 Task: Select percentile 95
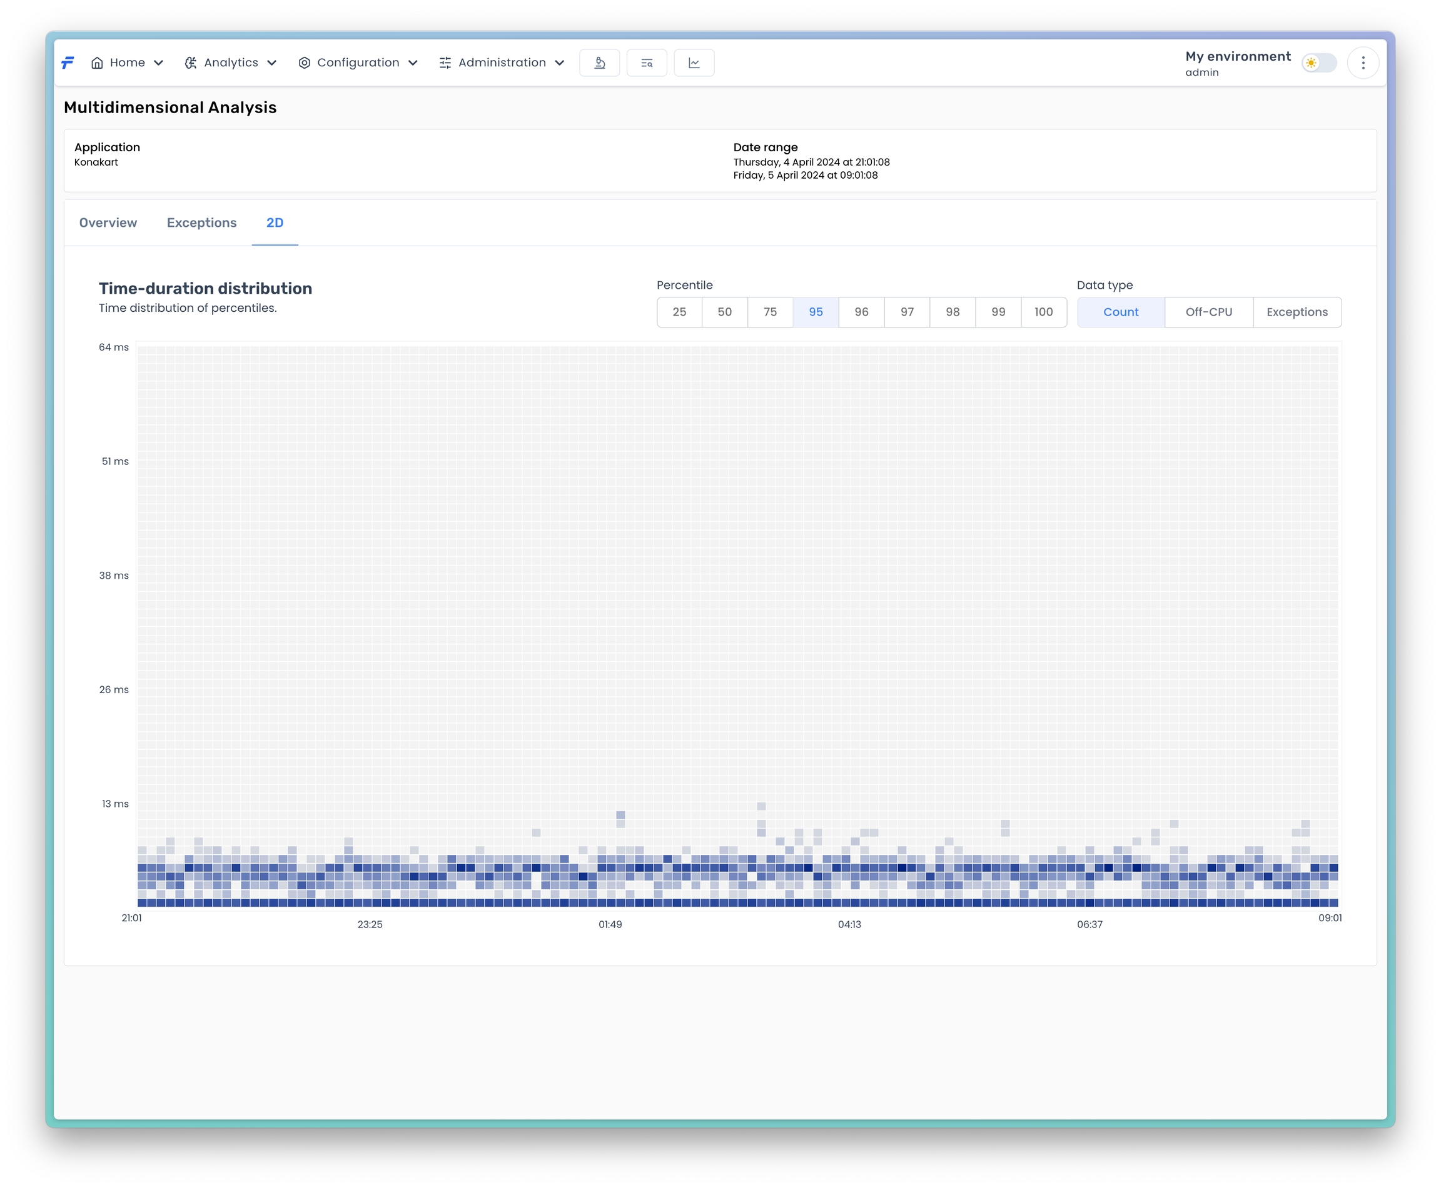pos(816,312)
